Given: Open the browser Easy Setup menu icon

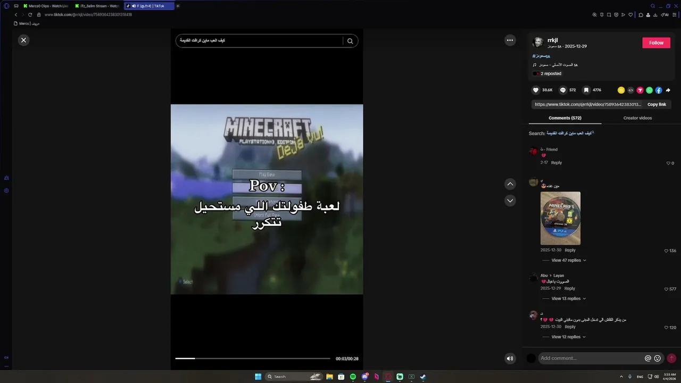Looking at the screenshot, I should (x=675, y=14).
